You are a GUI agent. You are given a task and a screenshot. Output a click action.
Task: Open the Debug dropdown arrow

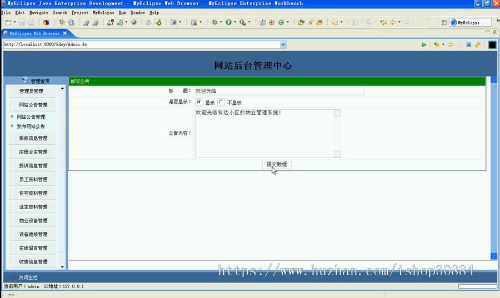[221, 22]
